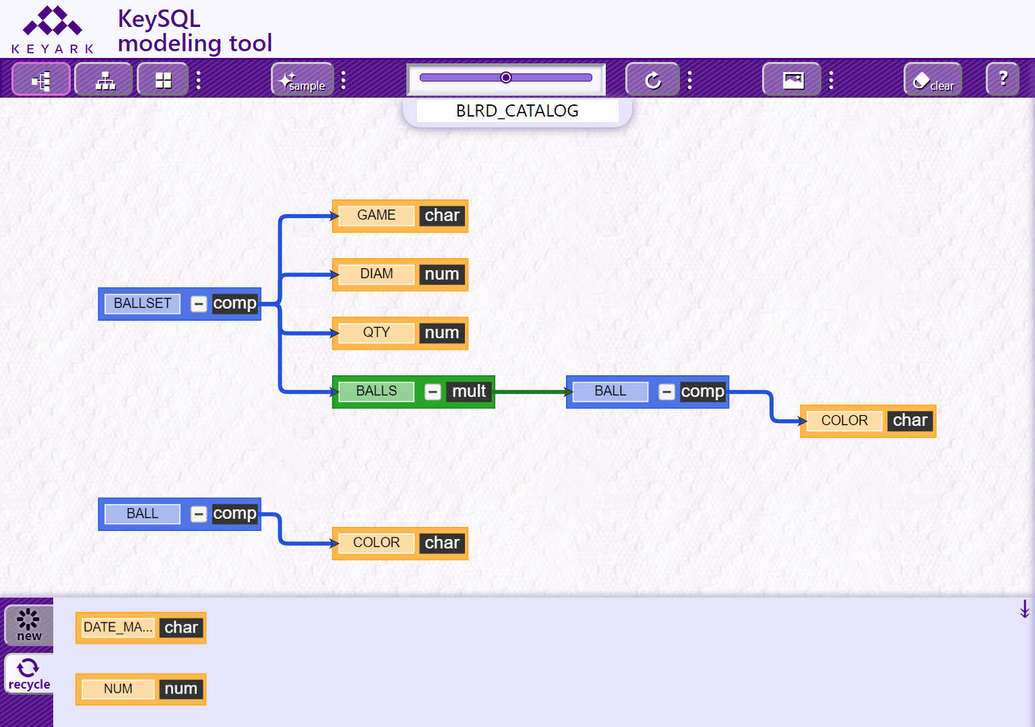Select the GAME element label
This screenshot has height=727, width=1035.
[x=377, y=216]
